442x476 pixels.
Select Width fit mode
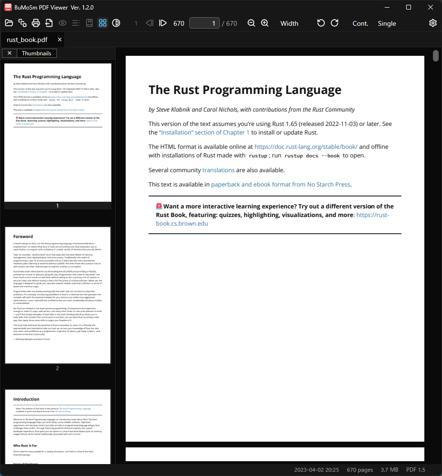pyautogui.click(x=289, y=23)
